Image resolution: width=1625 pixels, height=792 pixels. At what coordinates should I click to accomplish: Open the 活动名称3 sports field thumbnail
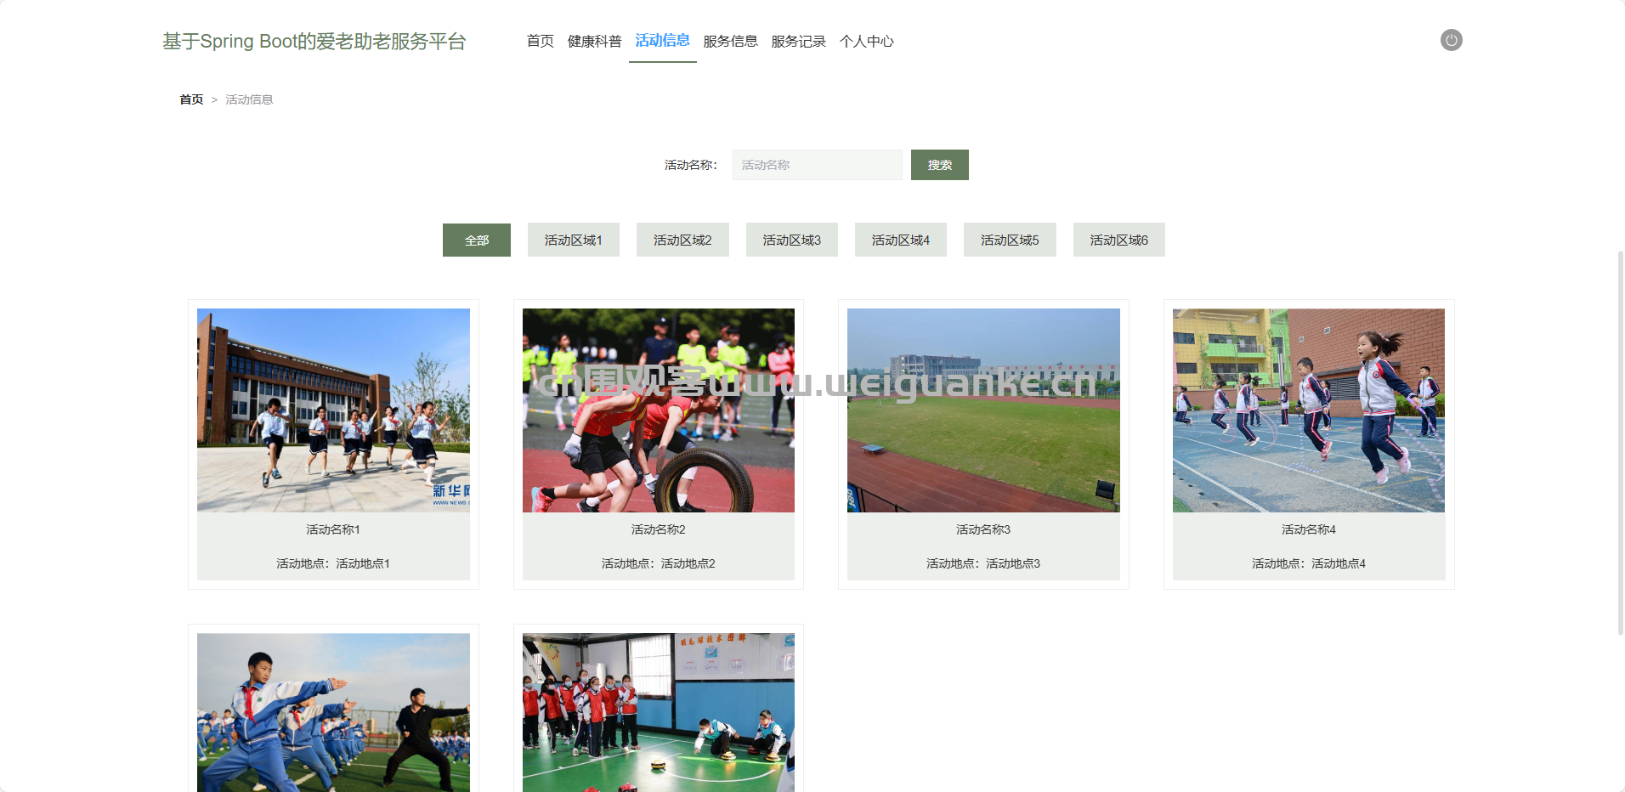click(x=983, y=410)
